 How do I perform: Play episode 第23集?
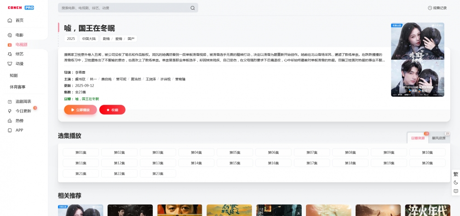158,173
